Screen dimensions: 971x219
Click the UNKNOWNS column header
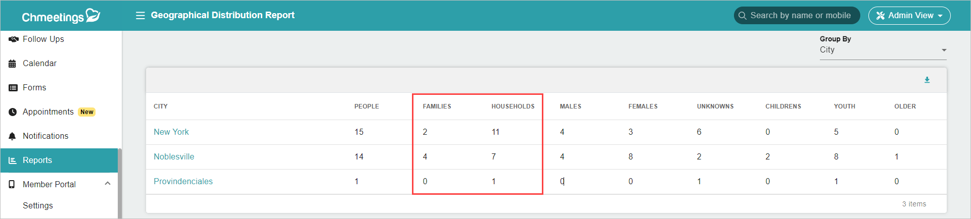[715, 106]
